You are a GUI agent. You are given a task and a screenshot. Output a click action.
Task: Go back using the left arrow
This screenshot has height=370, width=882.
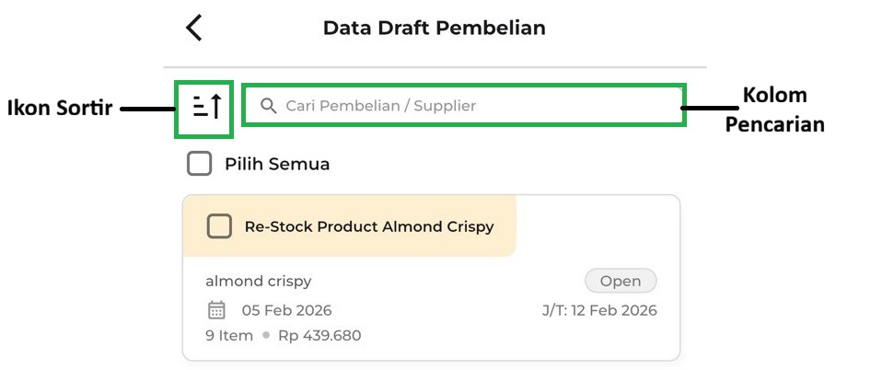[x=194, y=28]
